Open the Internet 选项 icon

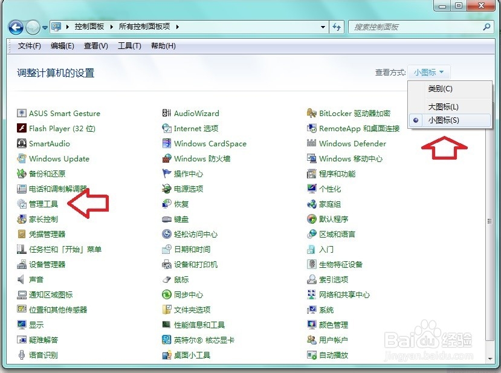tap(166, 128)
